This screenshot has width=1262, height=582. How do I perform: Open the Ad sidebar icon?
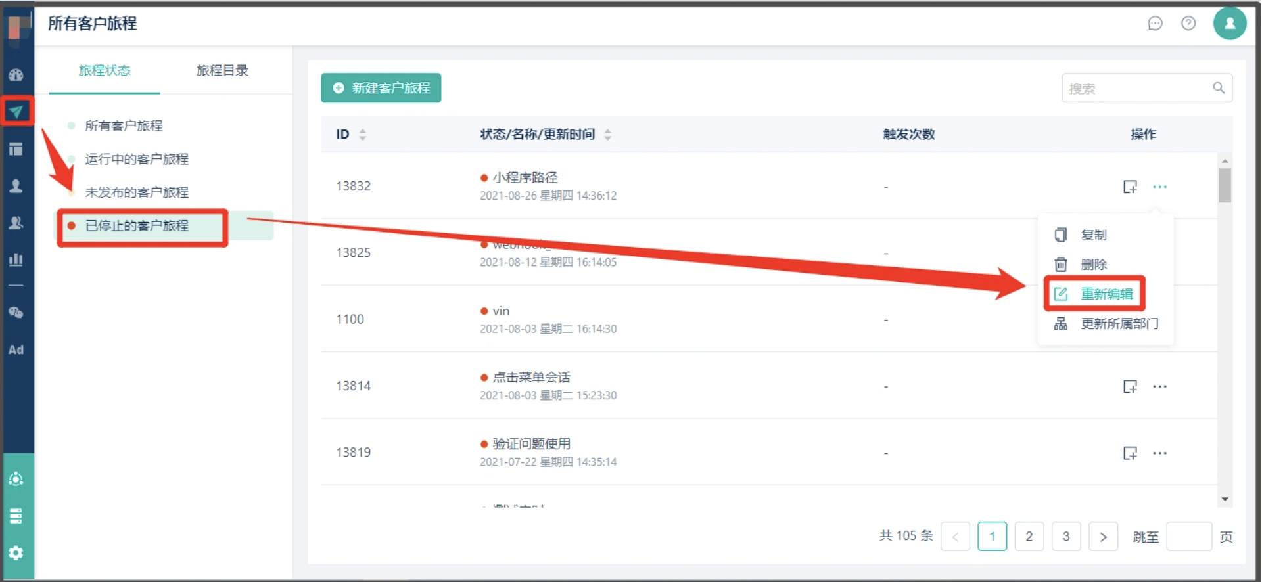click(16, 349)
